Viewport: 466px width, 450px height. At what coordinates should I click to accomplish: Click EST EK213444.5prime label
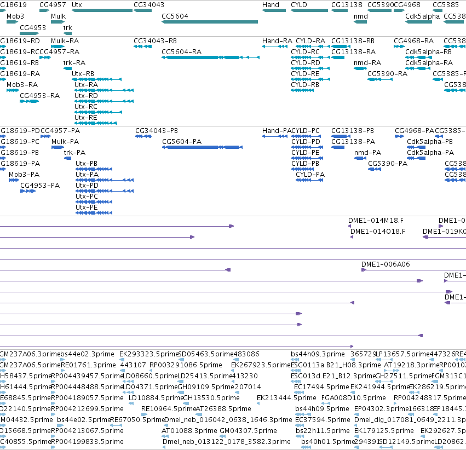click(286, 398)
